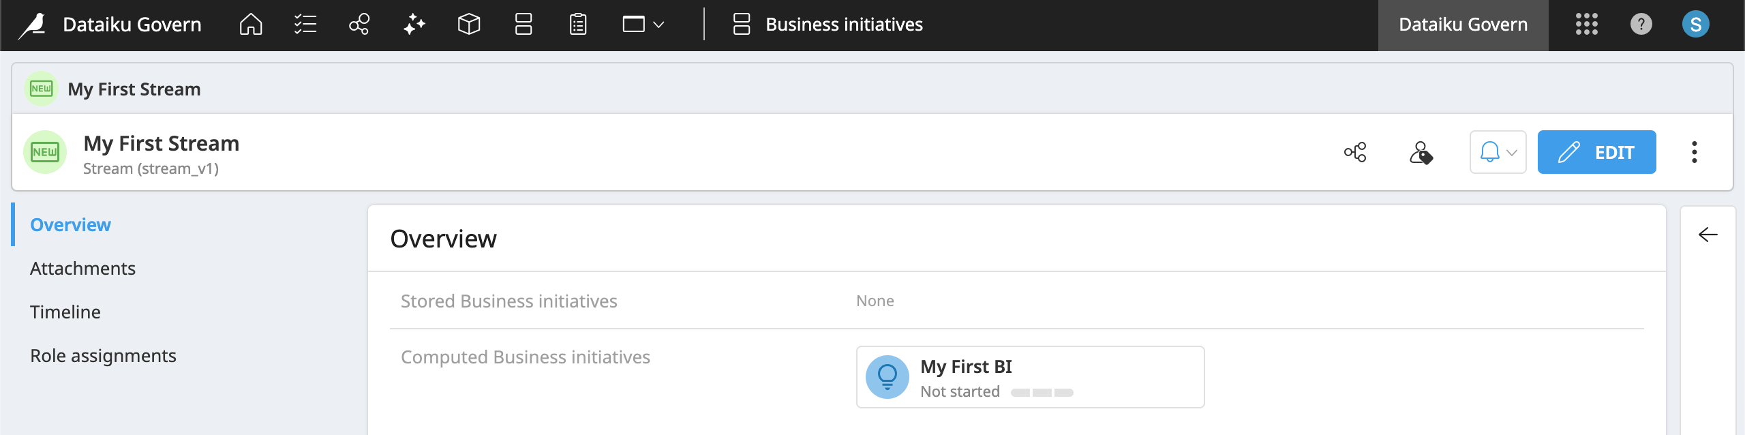Open the sparkles icon page
Image resolution: width=1745 pixels, height=435 pixels.
pyautogui.click(x=414, y=25)
